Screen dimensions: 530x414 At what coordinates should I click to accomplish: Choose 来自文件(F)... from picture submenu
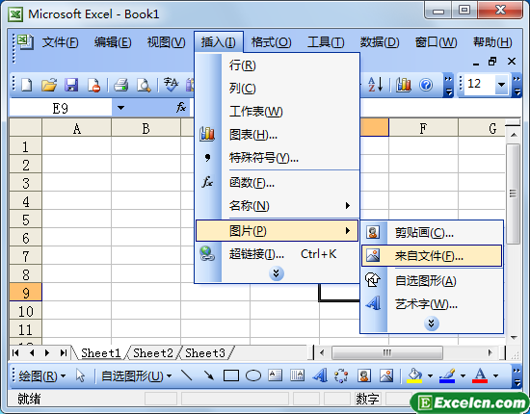point(432,256)
